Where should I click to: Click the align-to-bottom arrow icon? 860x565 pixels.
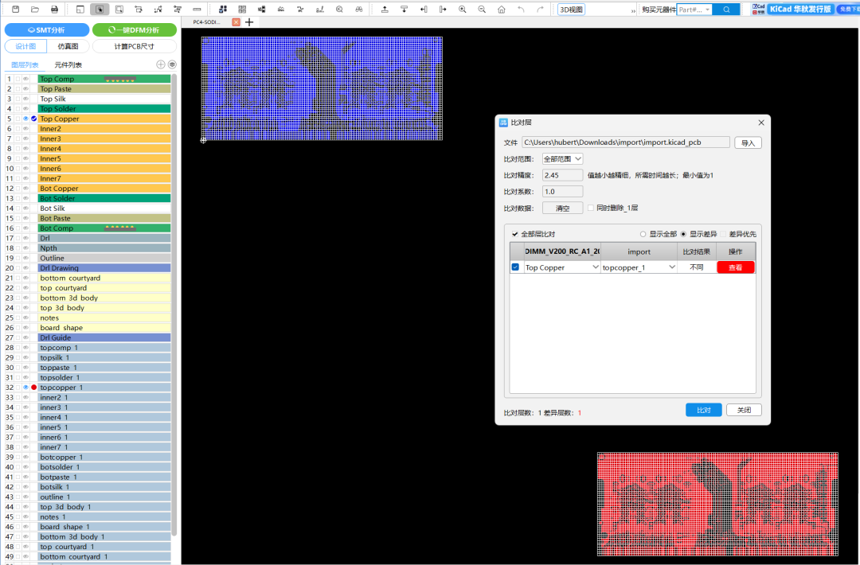point(404,10)
